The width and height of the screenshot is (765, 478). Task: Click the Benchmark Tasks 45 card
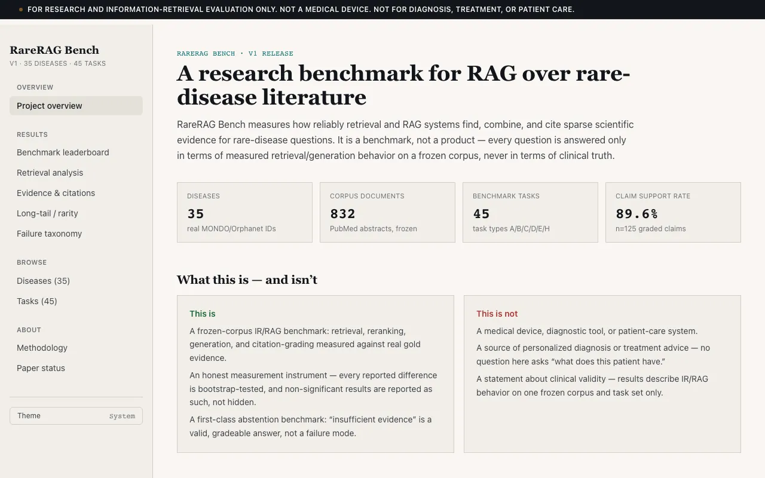[530, 212]
